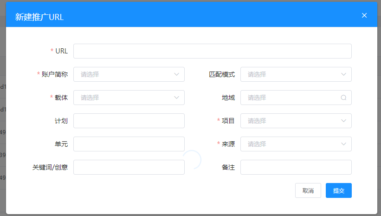Viewport: 381px width, 216px height.
Task: Click the 提交 button
Action: tap(338, 190)
